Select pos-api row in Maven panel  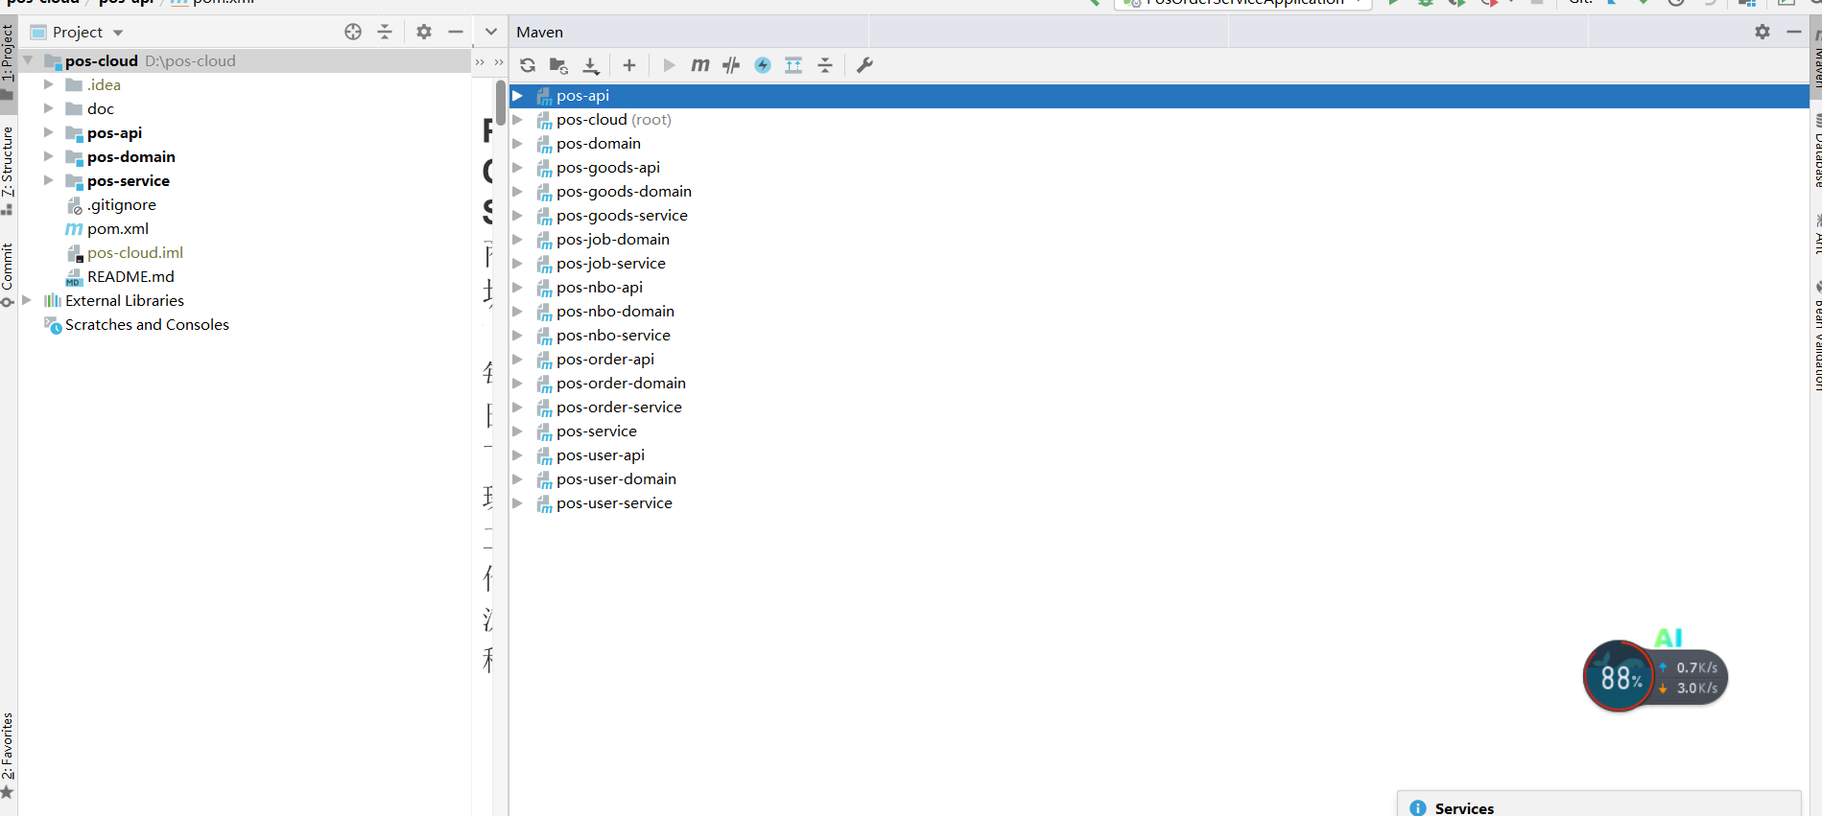[1159, 96]
